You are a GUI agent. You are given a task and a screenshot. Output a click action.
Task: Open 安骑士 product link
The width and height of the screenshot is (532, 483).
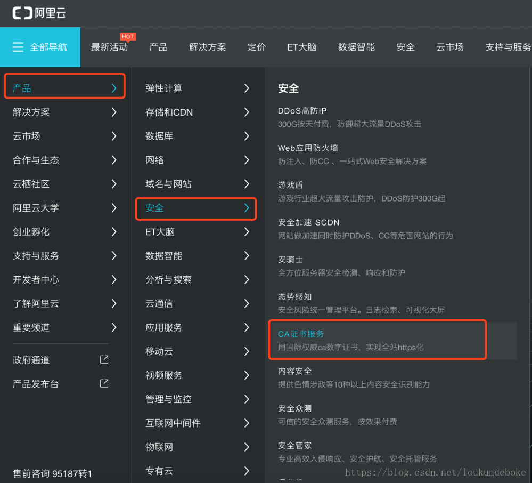coord(290,260)
